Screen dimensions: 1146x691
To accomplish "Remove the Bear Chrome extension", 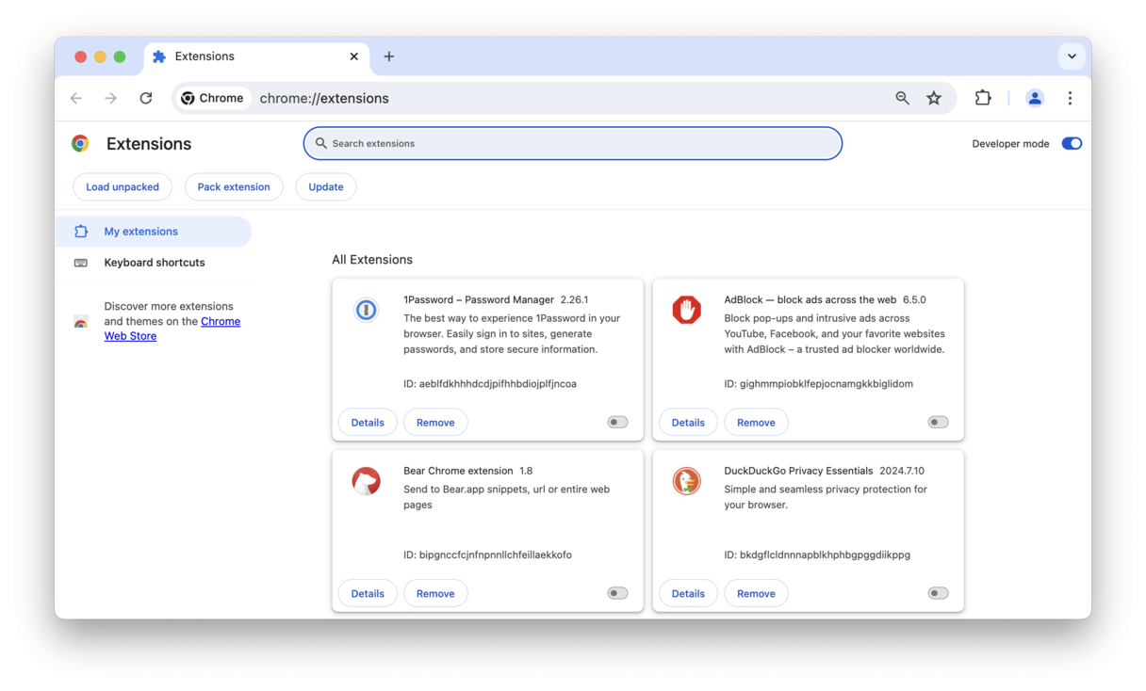I will [435, 593].
